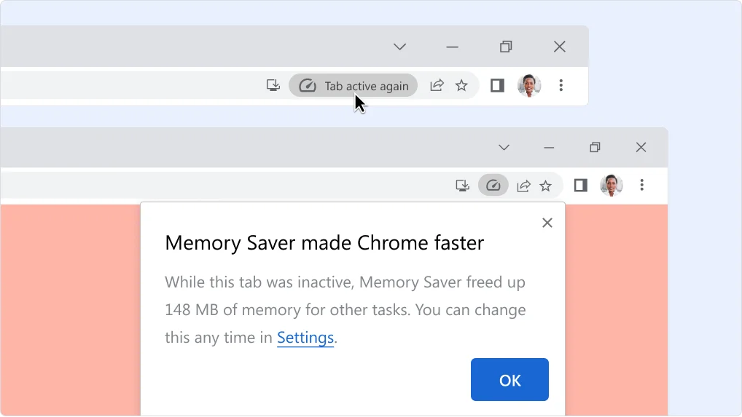Bookmark this tab in the lower window

(546, 186)
